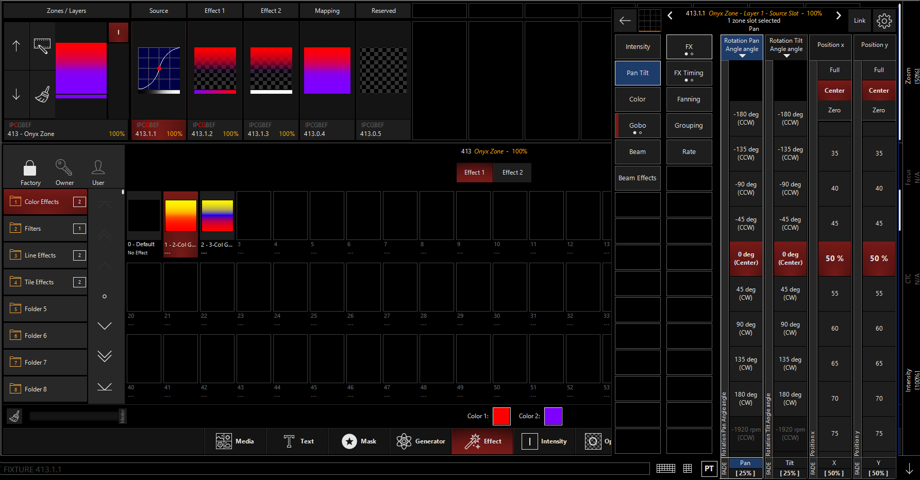Open the Generator atom icon
920x480 pixels.
coord(404,441)
